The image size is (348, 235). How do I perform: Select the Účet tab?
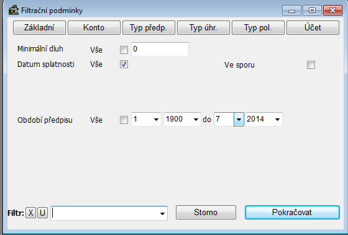pyautogui.click(x=313, y=28)
